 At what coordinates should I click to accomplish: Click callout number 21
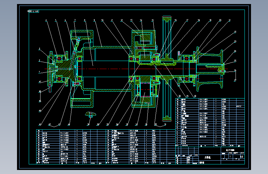230,20
